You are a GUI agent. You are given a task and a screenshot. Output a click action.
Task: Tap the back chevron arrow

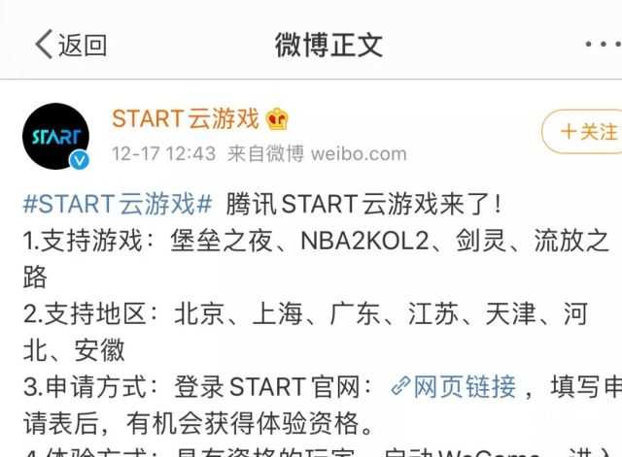[44, 44]
